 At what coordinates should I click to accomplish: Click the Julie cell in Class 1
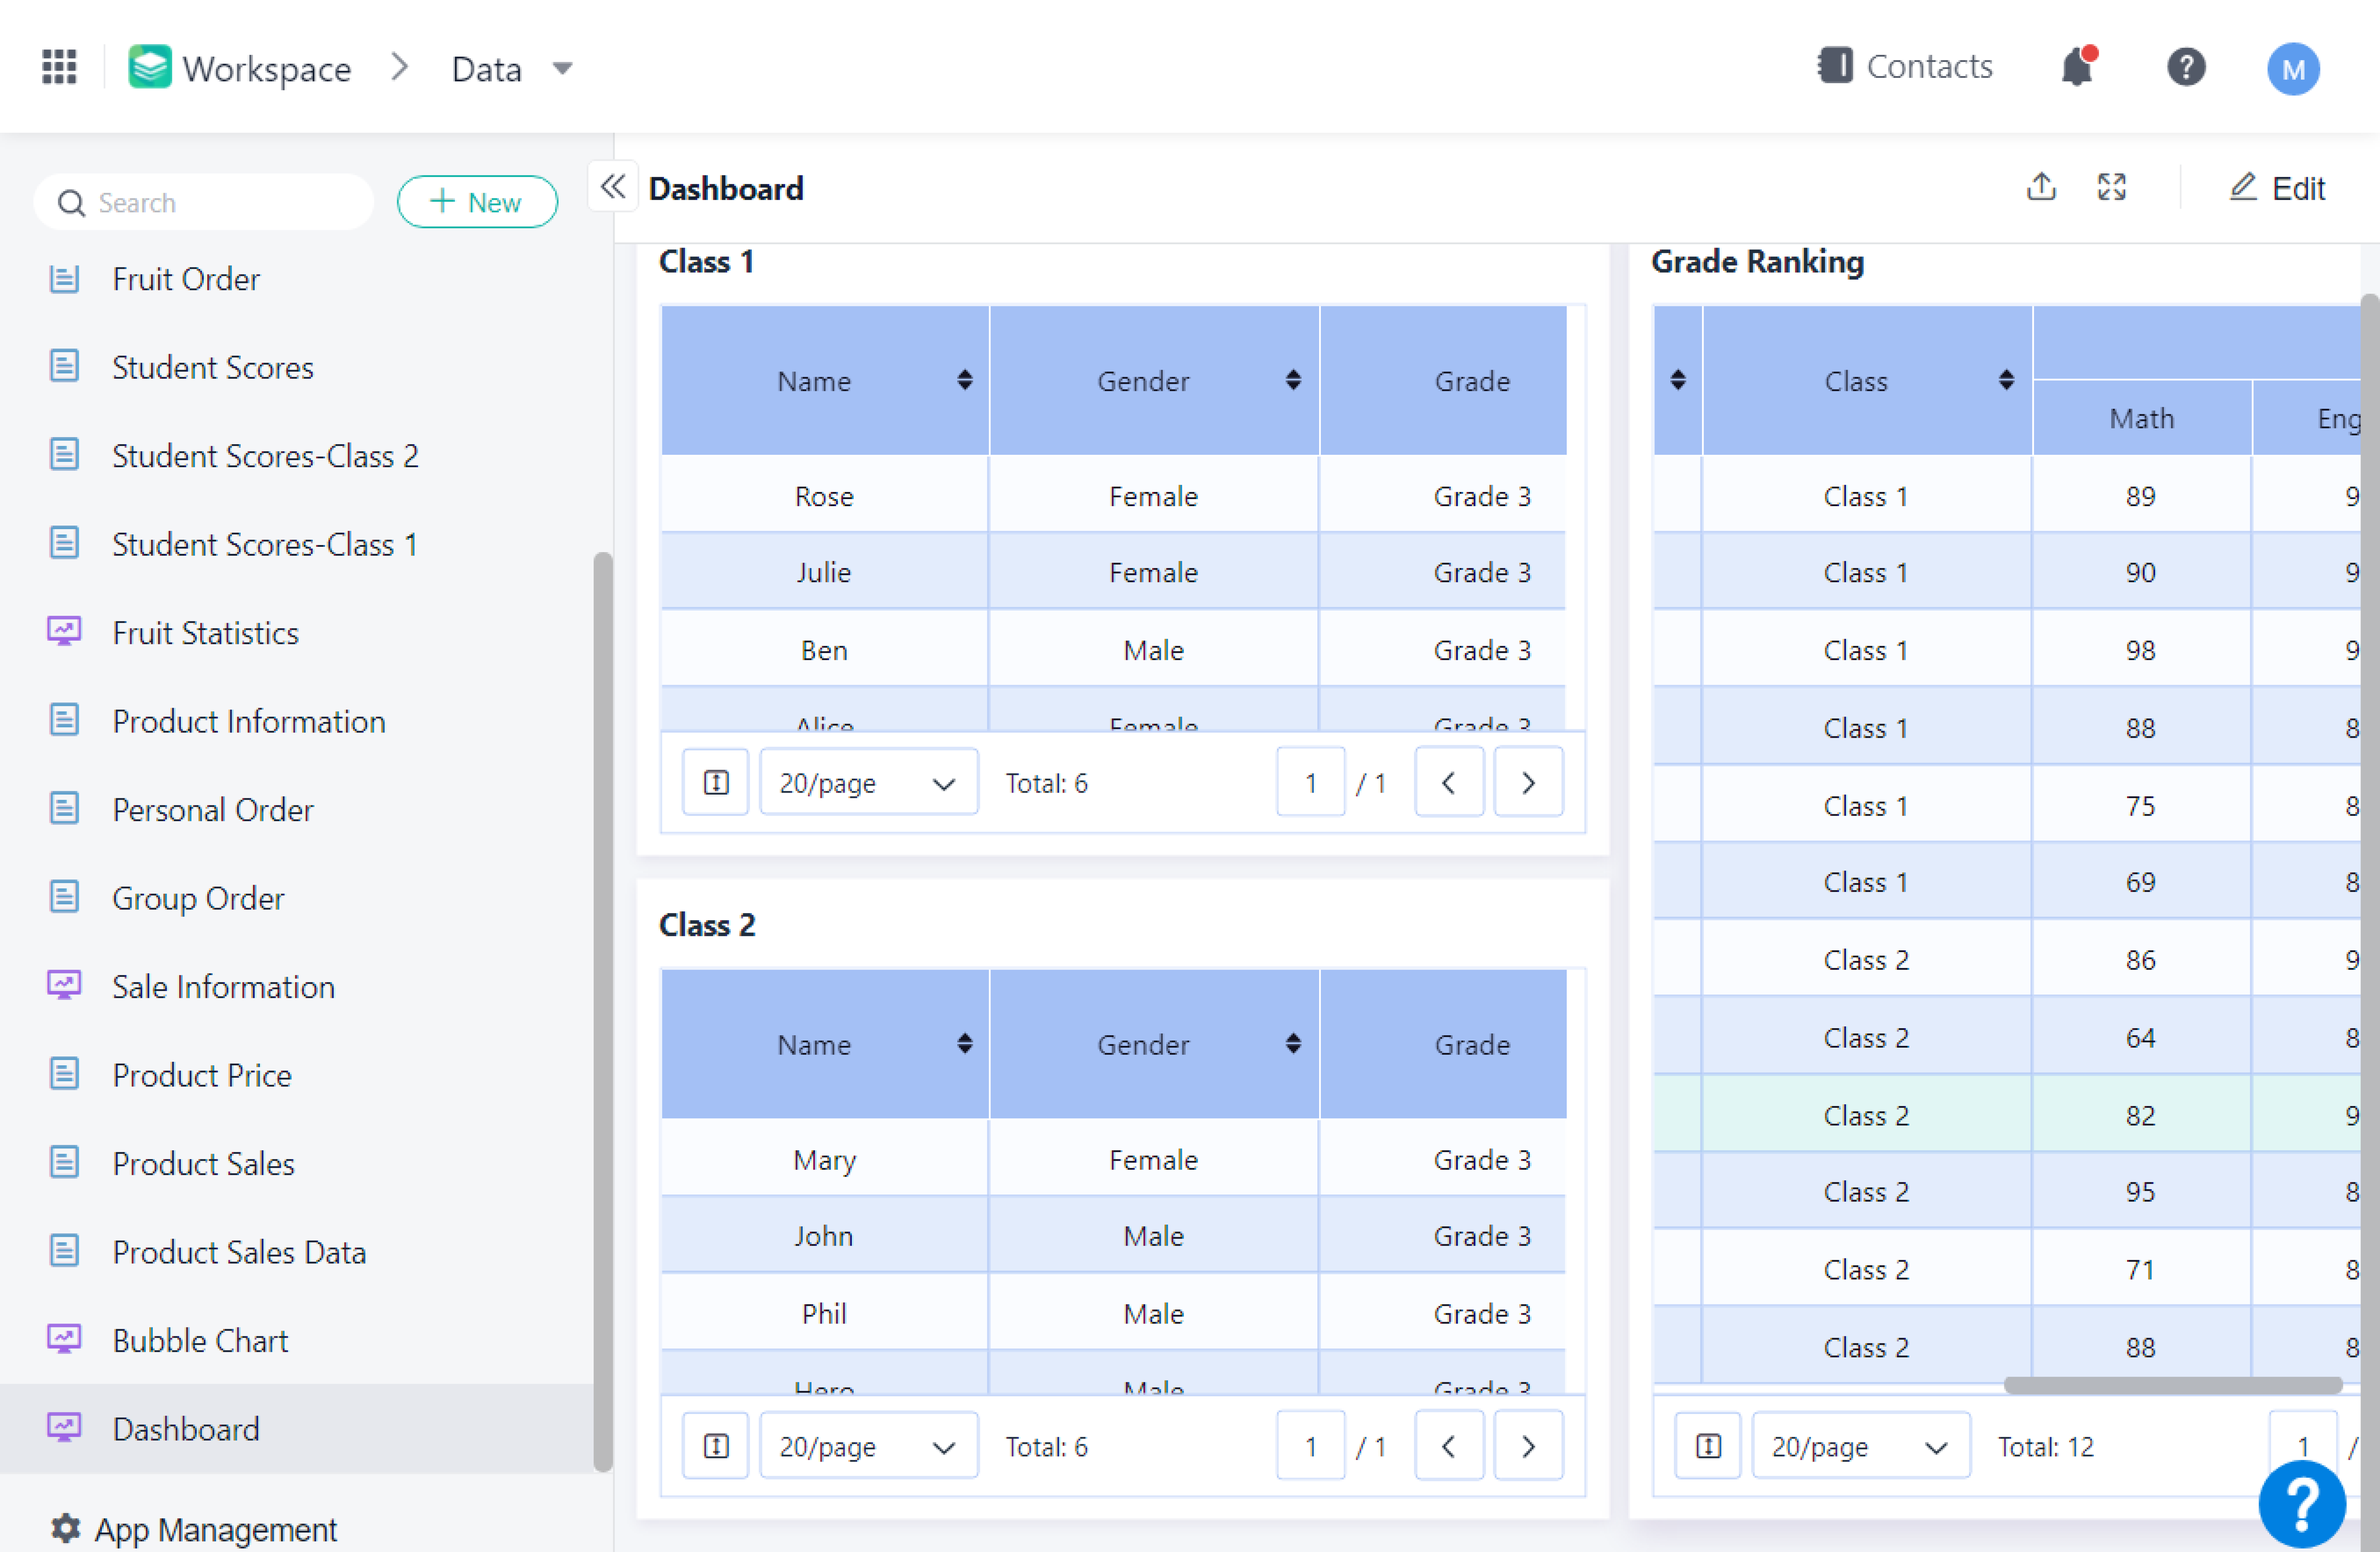[824, 572]
